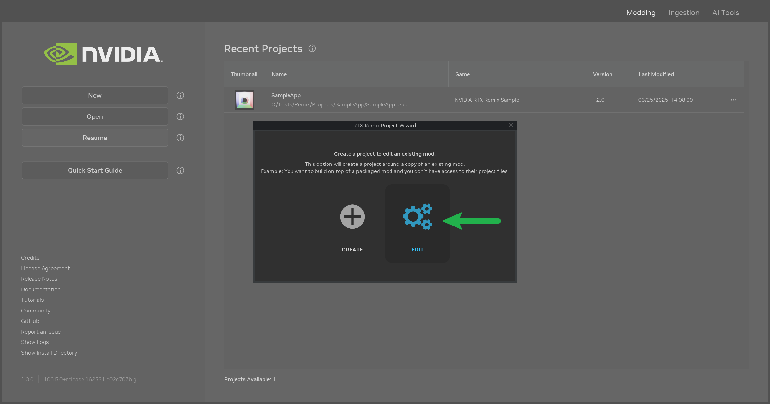Open the Quick Start Guide
The width and height of the screenshot is (770, 404).
tap(95, 170)
